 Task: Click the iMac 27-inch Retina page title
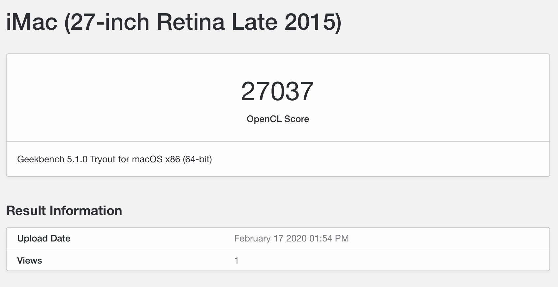(174, 22)
